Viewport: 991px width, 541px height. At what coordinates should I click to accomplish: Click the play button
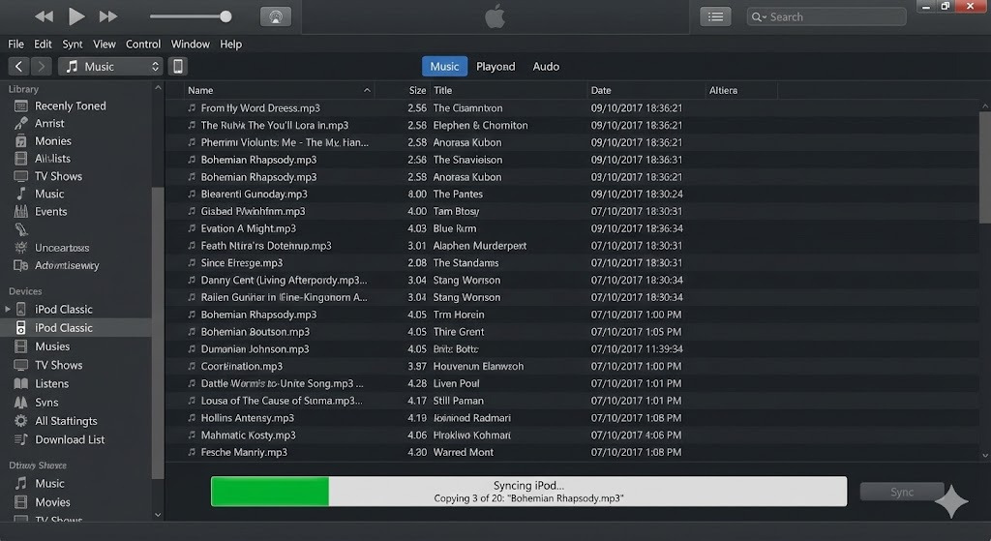[x=75, y=16]
